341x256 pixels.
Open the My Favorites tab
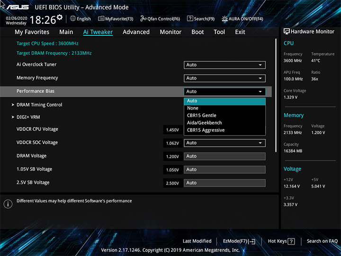(32, 32)
